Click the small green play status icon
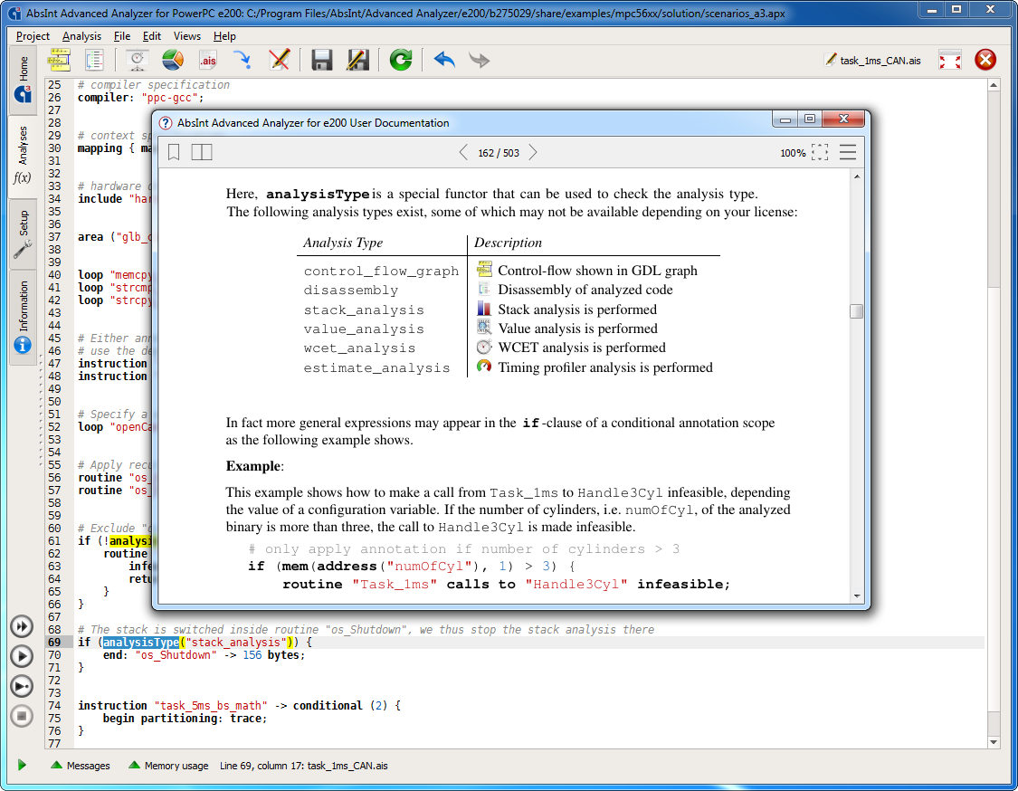Viewport: 1018px width, 791px height. [x=22, y=765]
